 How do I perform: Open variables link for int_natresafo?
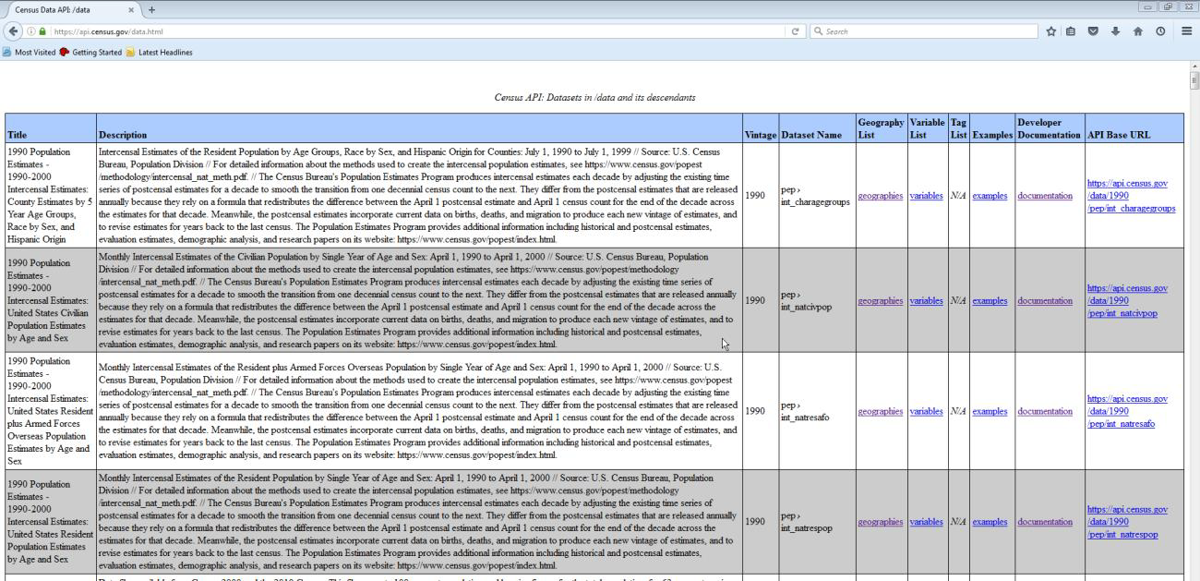tap(927, 411)
